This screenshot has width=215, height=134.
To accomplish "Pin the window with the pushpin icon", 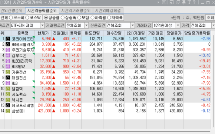I will [184, 2].
